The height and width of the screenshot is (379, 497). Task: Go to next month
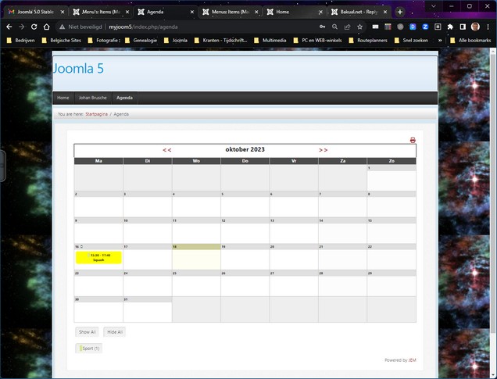[x=323, y=150]
